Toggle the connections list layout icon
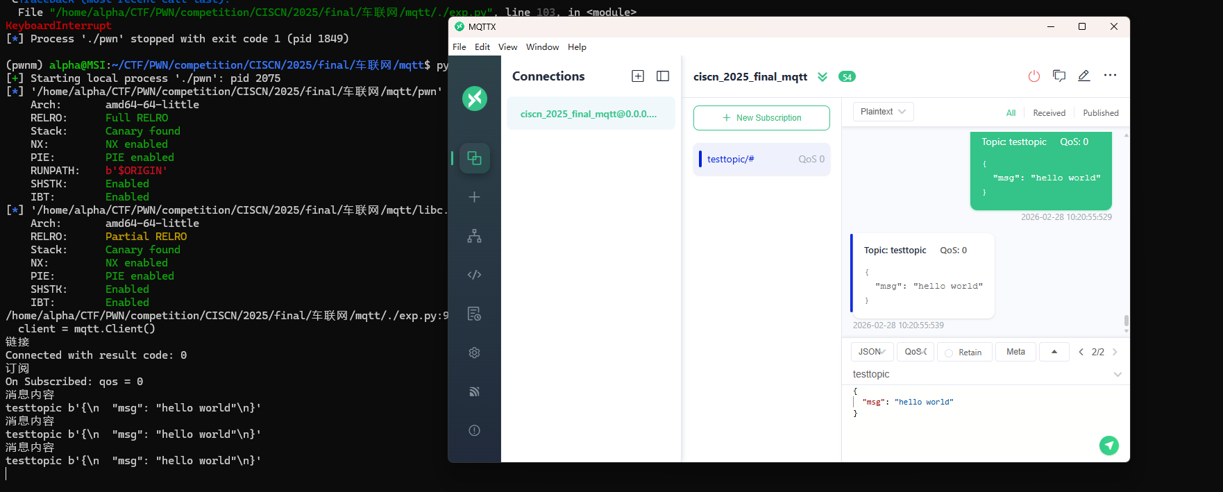The width and height of the screenshot is (1223, 492). click(x=663, y=76)
